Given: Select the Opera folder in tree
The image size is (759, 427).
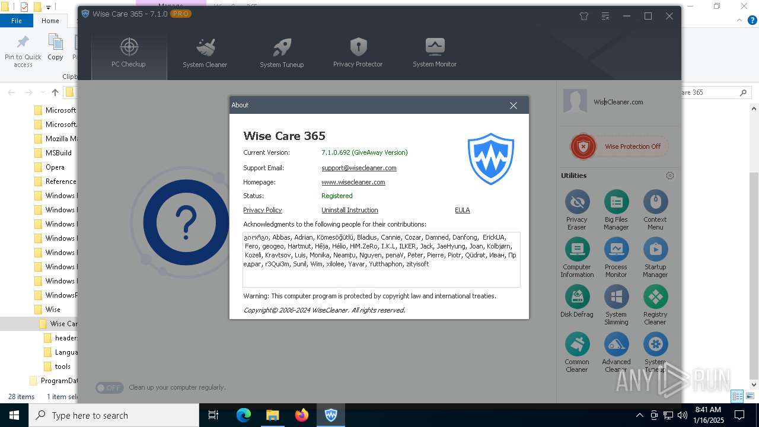Looking at the screenshot, I should 55,167.
